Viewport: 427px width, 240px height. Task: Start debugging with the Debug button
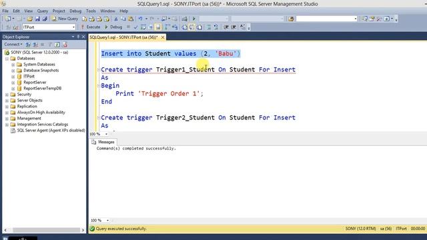pyautogui.click(x=113, y=27)
